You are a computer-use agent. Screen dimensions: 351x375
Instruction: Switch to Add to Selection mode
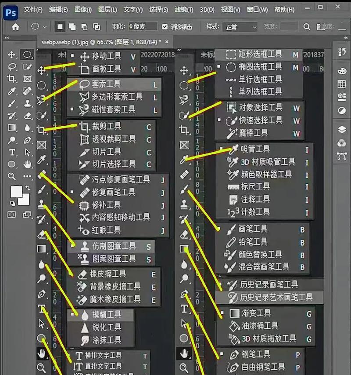coord(72,27)
